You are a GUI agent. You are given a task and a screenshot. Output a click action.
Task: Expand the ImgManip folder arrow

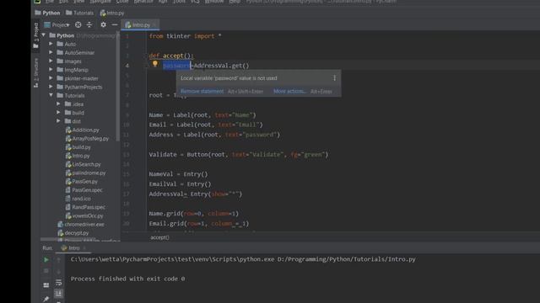[x=51, y=69]
